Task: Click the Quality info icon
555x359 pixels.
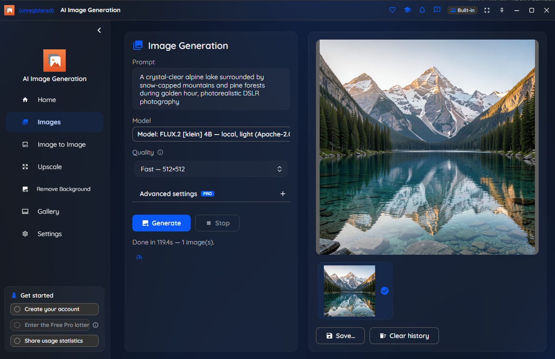Action: [160, 152]
